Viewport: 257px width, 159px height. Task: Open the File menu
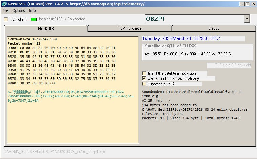5,10
